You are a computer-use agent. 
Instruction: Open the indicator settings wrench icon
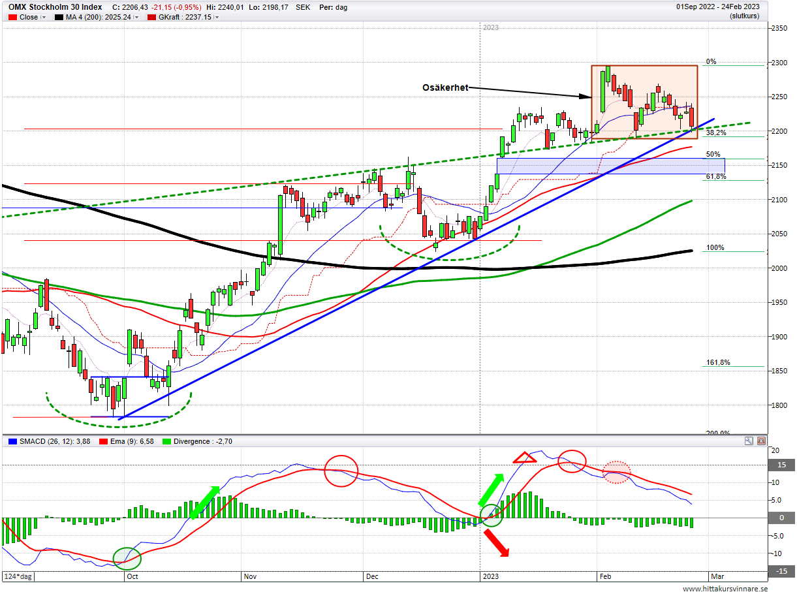[x=749, y=441]
